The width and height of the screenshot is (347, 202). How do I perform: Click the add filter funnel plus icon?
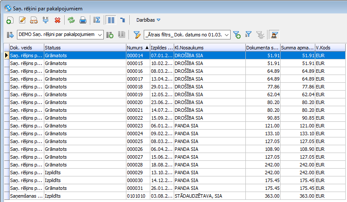tap(237, 35)
